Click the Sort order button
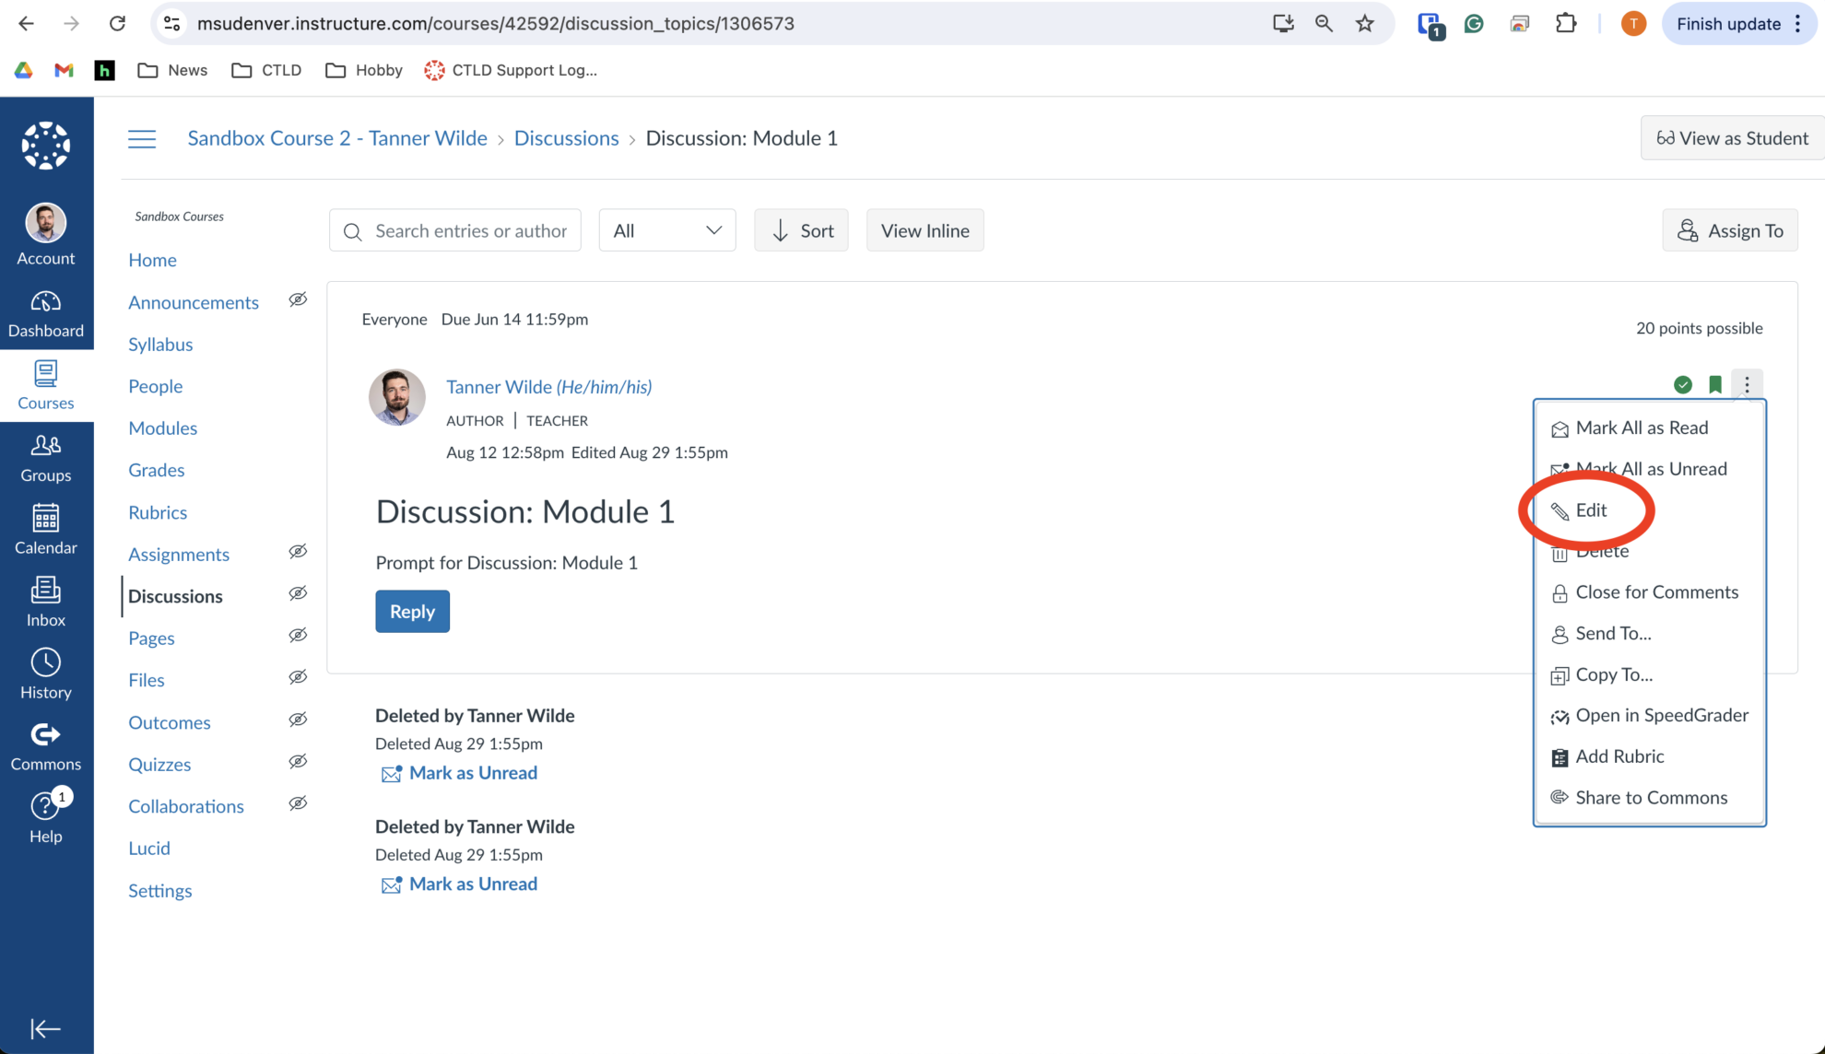Viewport: 1825px width, 1054px height. coord(801,230)
